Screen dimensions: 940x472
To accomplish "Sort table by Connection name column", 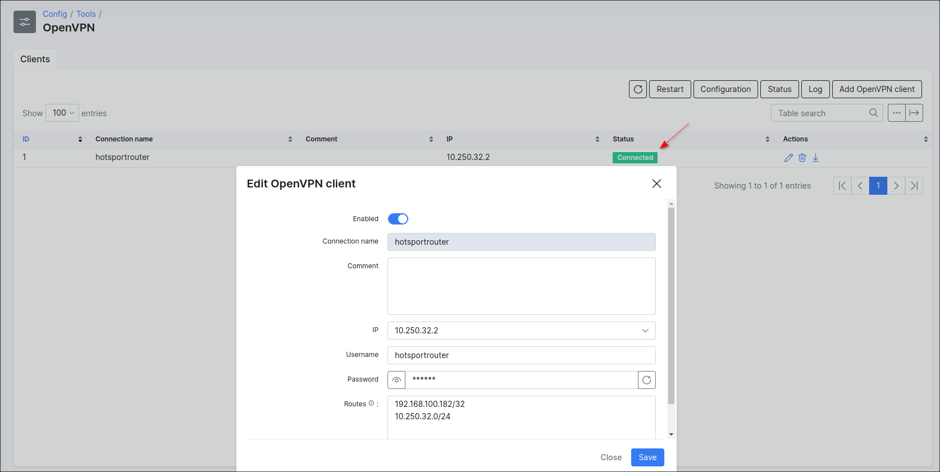I will [124, 139].
